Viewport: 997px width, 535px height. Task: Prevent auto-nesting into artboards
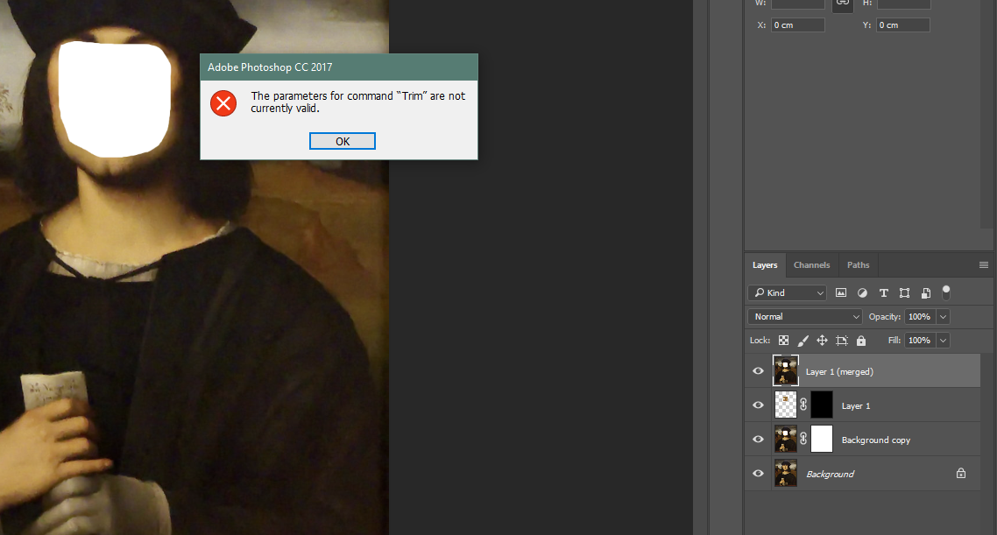pos(842,341)
